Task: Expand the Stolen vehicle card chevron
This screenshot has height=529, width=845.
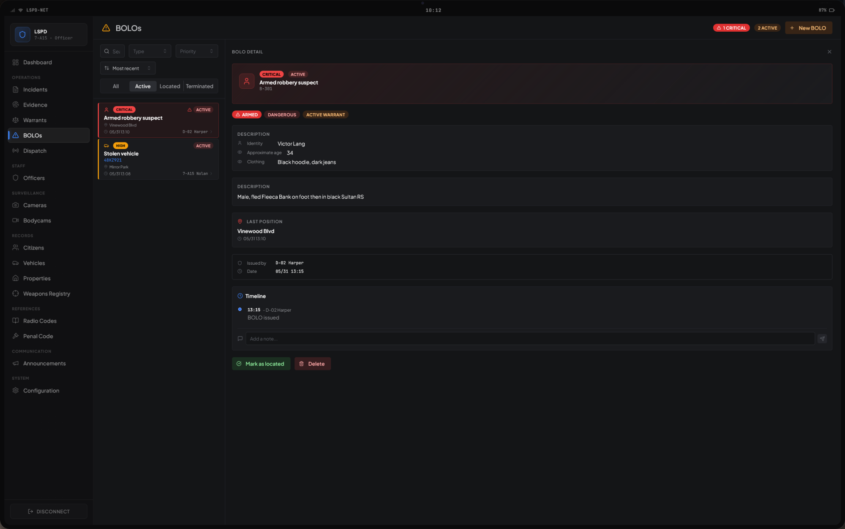Action: (x=211, y=174)
